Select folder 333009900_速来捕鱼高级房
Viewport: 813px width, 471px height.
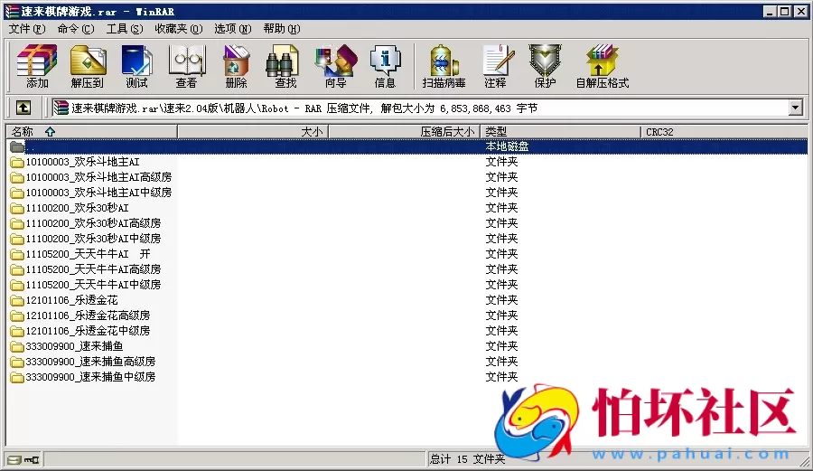pyautogui.click(x=90, y=362)
